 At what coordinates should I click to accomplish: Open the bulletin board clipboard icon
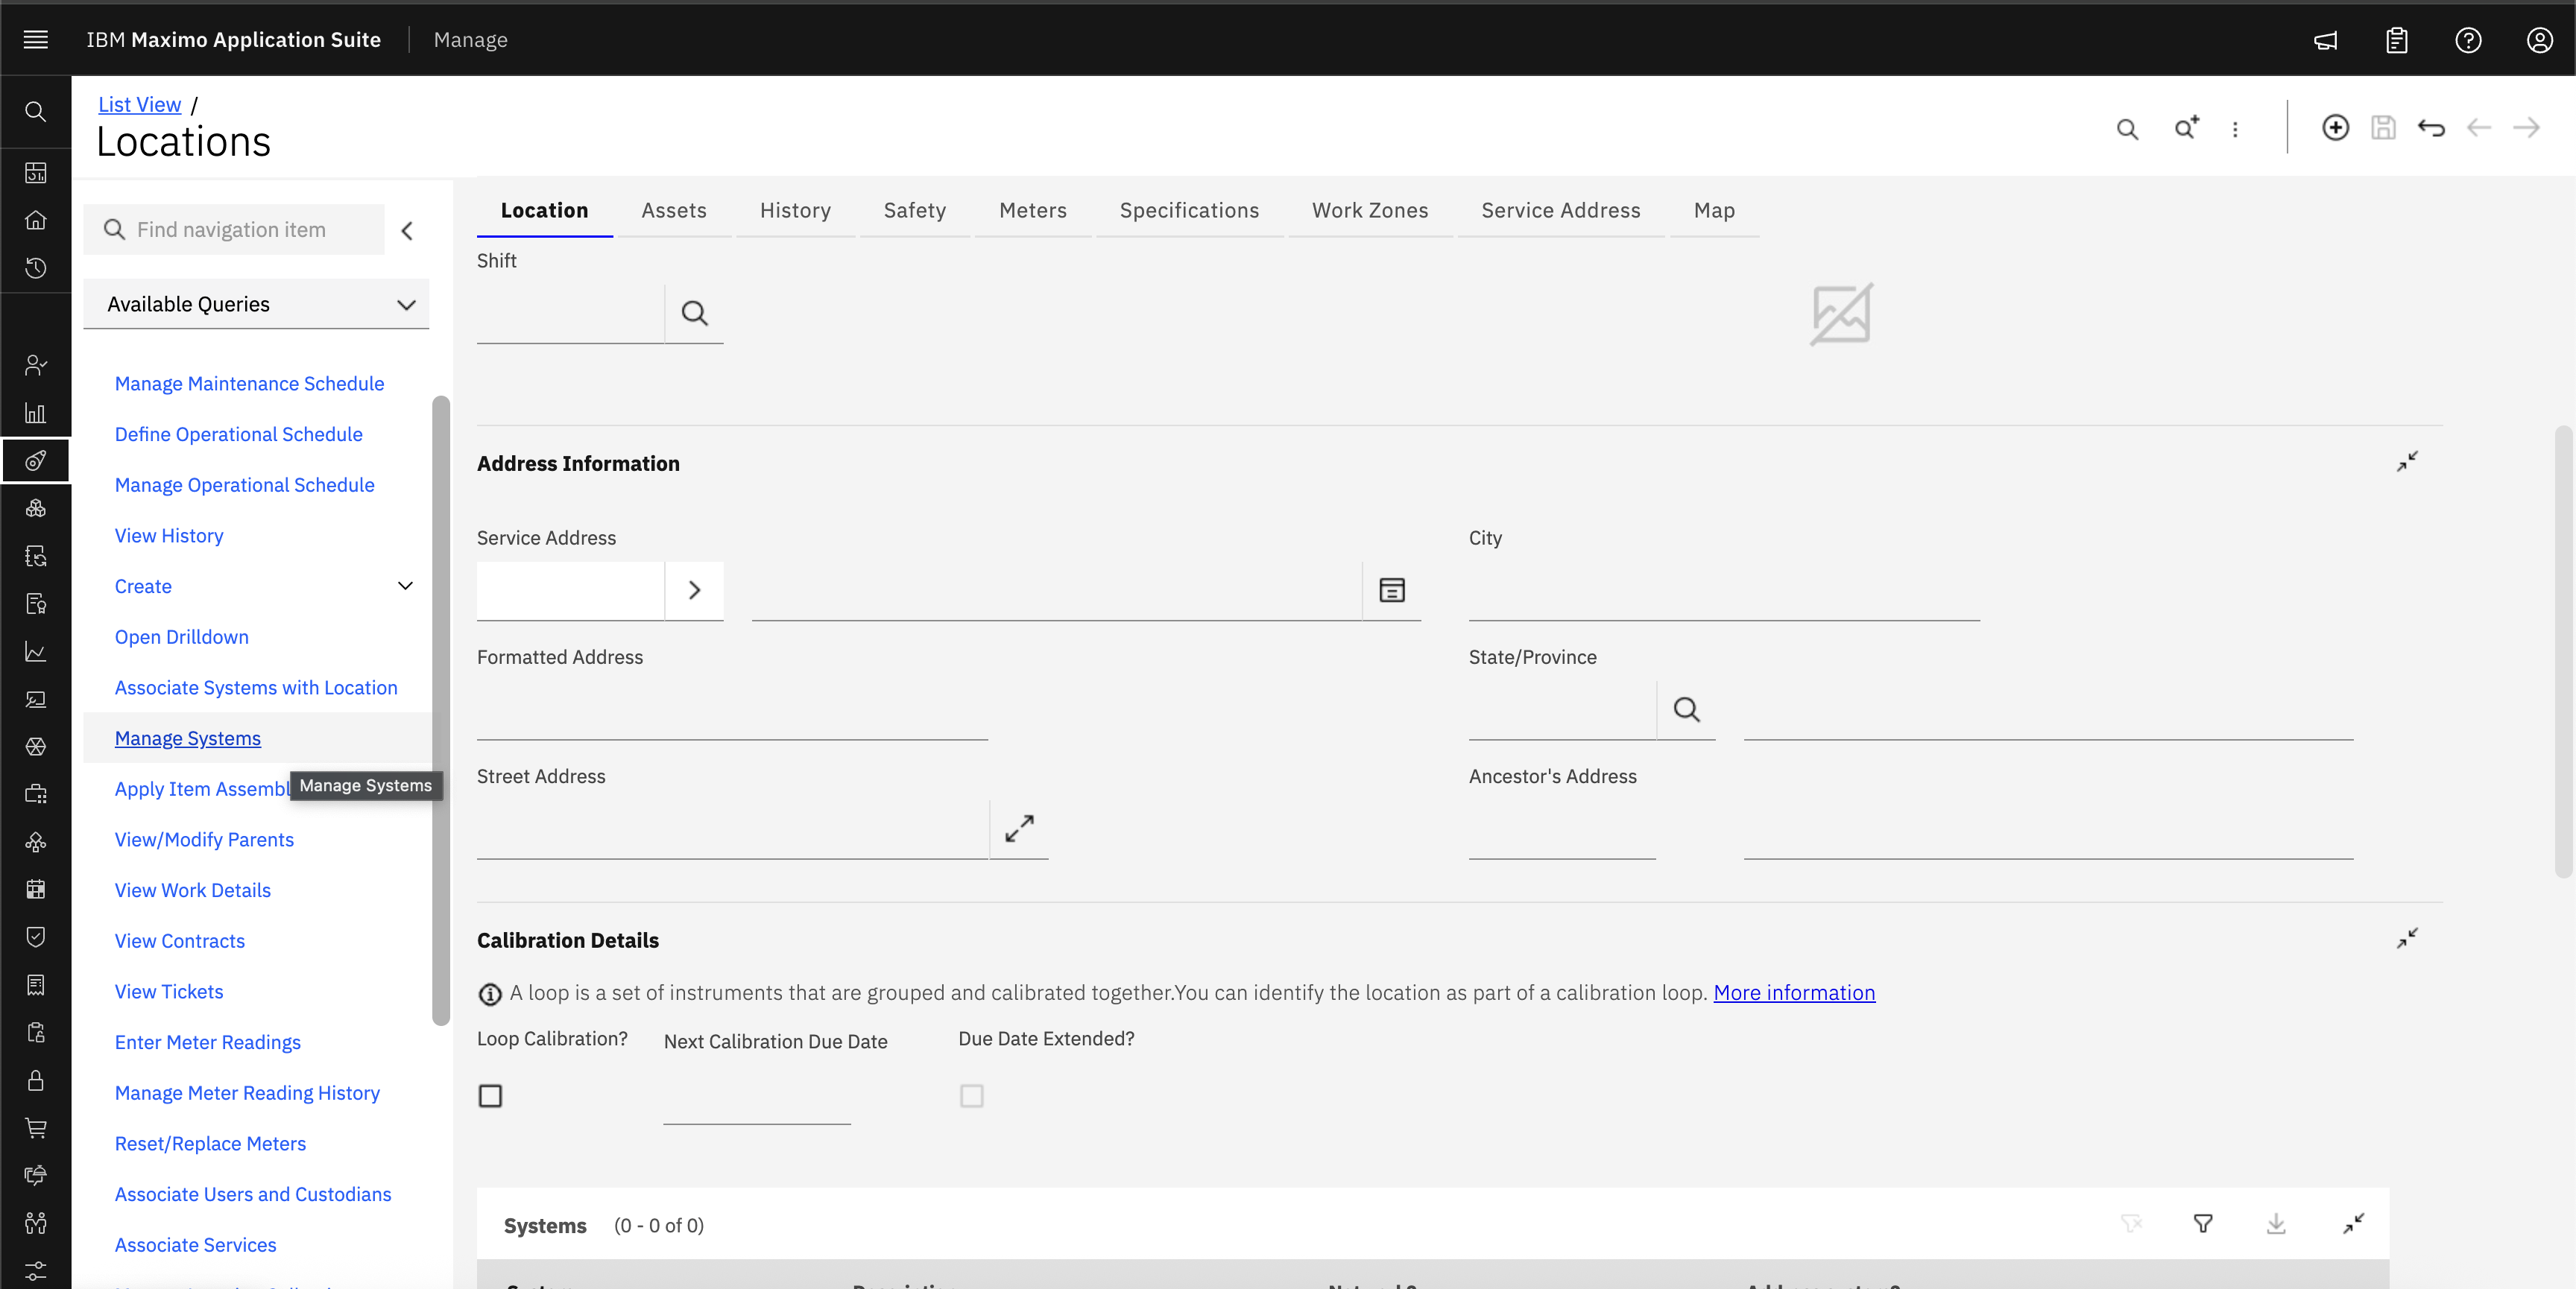(x=2397, y=40)
